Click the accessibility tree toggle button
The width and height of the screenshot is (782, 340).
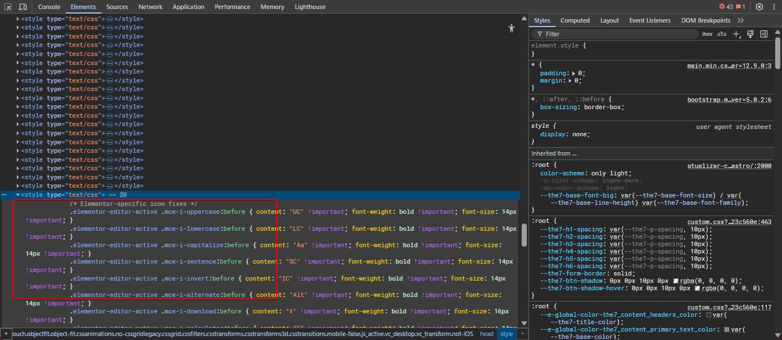tap(512, 28)
